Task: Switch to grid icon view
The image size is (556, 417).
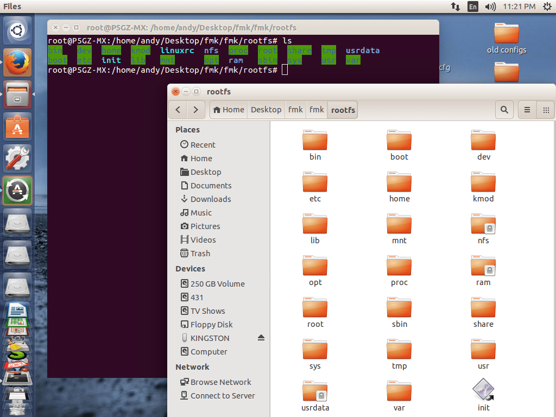Action: [546, 110]
